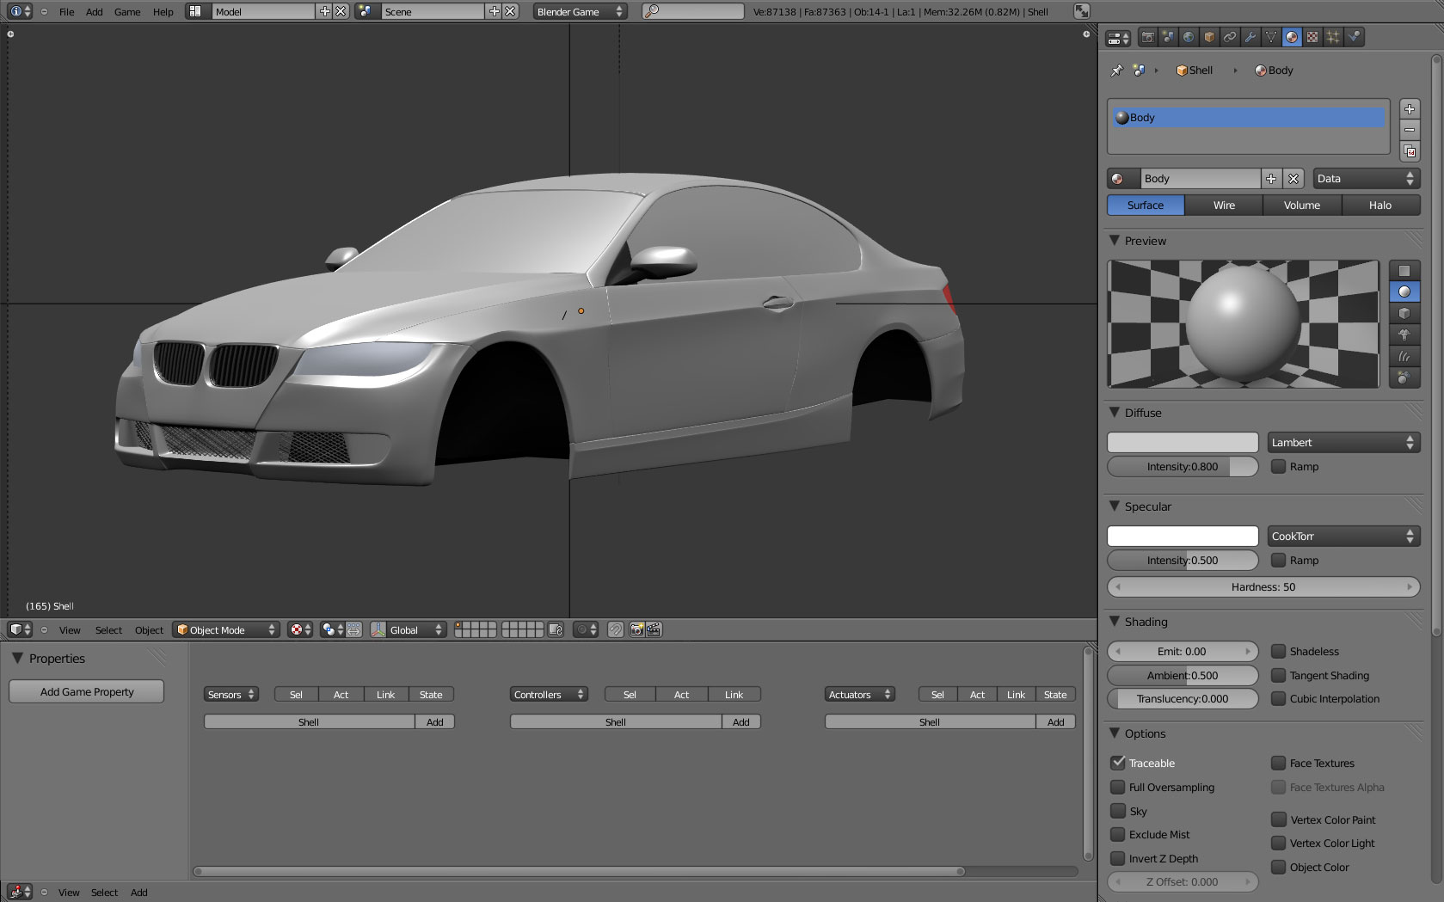1444x902 pixels.
Task: Open the Render properties tab
Action: (1147, 37)
